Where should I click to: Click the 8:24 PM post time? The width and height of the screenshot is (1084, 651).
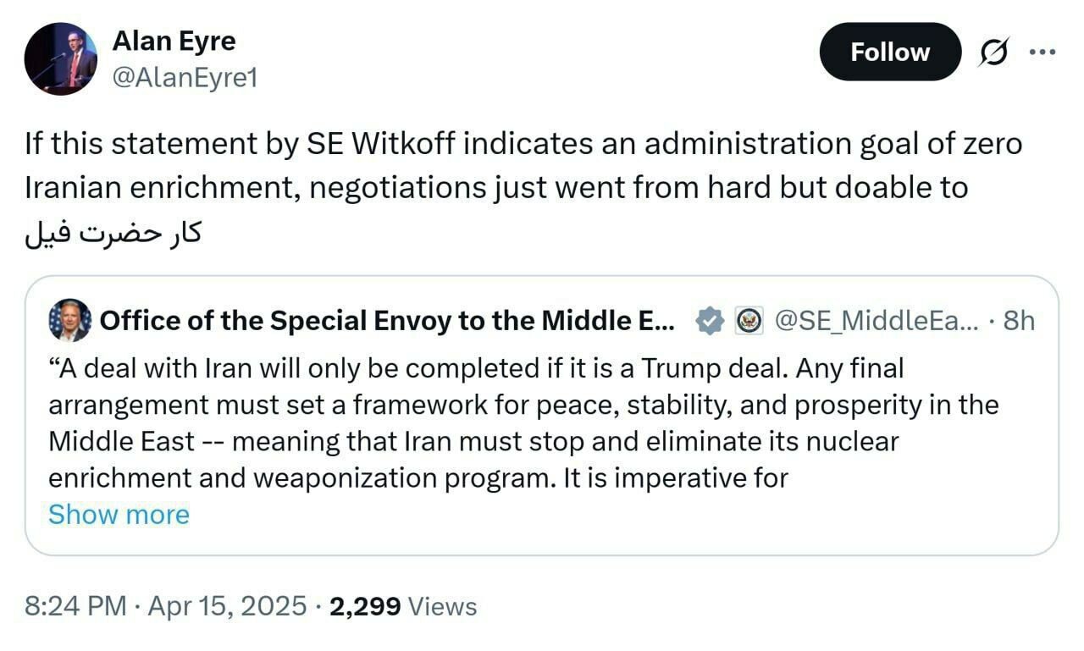pos(75,606)
